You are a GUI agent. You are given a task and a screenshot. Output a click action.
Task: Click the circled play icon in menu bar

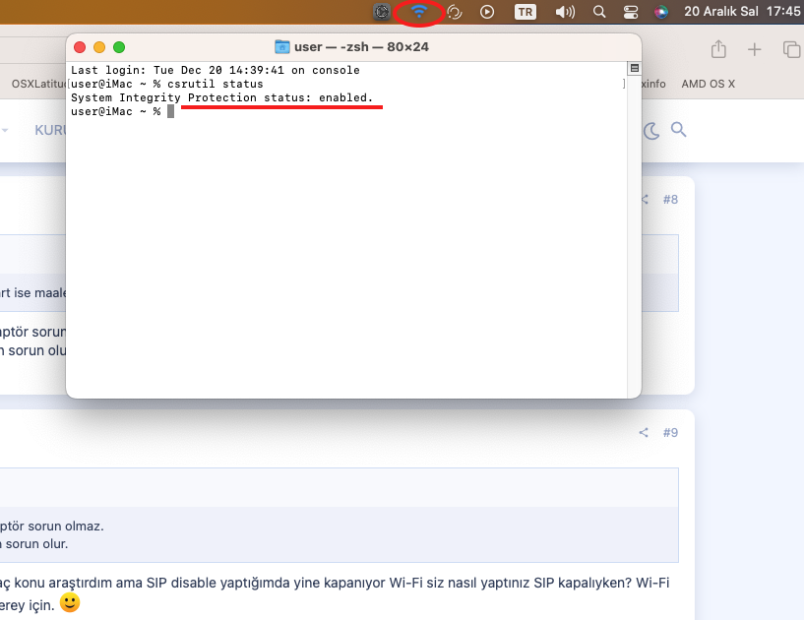click(x=487, y=13)
